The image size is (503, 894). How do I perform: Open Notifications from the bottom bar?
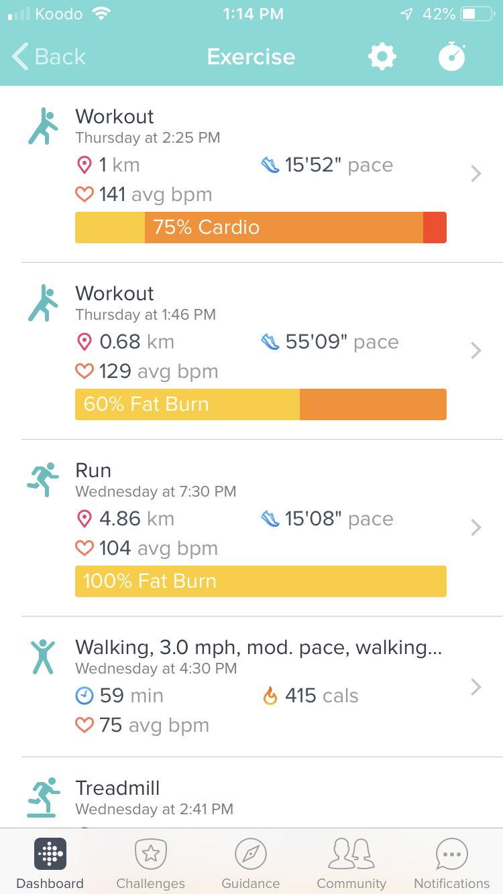451,861
